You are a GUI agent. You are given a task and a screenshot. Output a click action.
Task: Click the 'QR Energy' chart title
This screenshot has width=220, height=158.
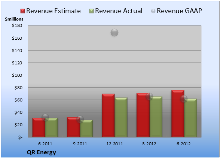42,152
